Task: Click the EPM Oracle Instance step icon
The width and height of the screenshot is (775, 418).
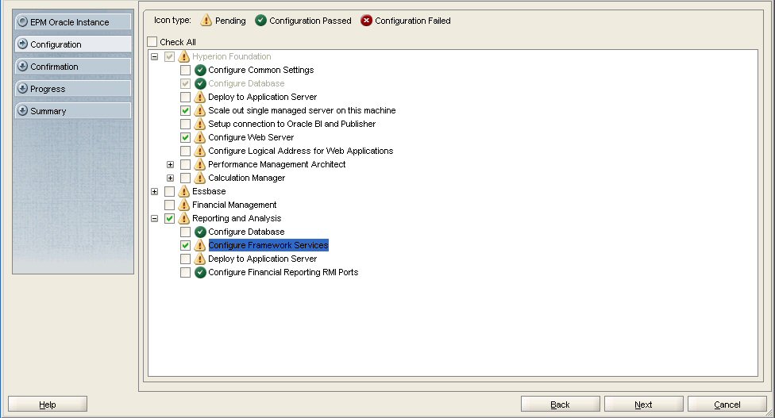Action: coord(22,21)
